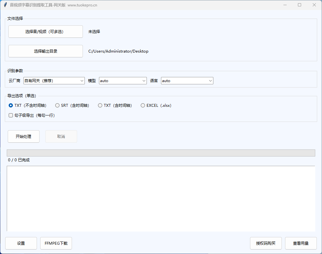Click the FFMPEG下载 button
The image size is (322, 254).
click(56, 243)
